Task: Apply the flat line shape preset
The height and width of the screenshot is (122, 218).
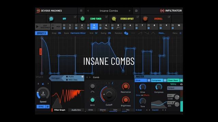Action: click(x=133, y=33)
